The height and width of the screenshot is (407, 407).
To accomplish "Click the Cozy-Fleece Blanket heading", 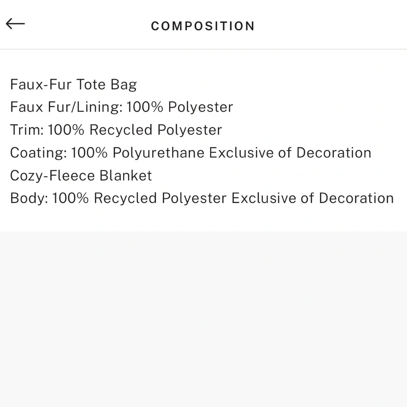I will pyautogui.click(x=81, y=176).
